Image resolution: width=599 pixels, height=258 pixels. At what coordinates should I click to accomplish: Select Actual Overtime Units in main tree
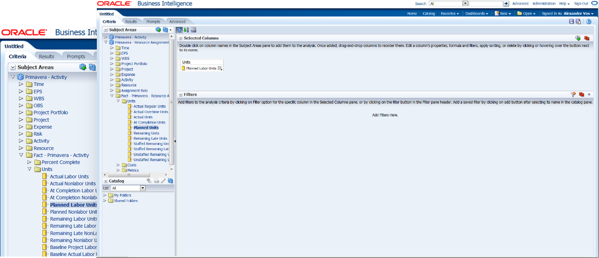[x=151, y=111]
